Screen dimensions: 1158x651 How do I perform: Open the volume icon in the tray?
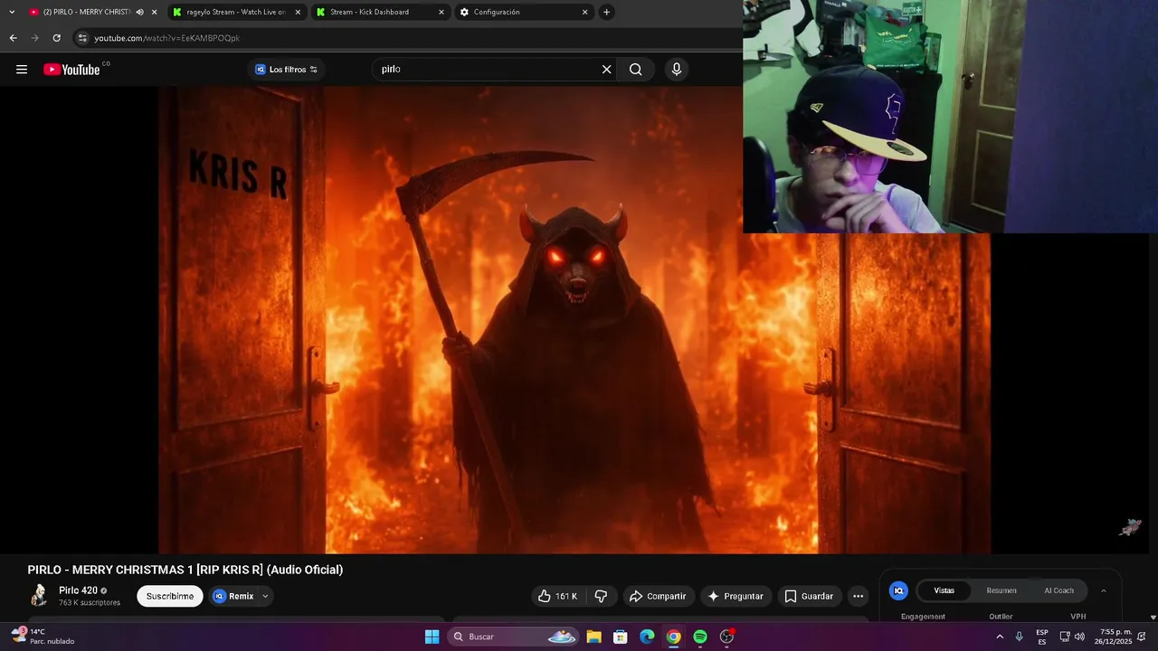[x=1079, y=637]
